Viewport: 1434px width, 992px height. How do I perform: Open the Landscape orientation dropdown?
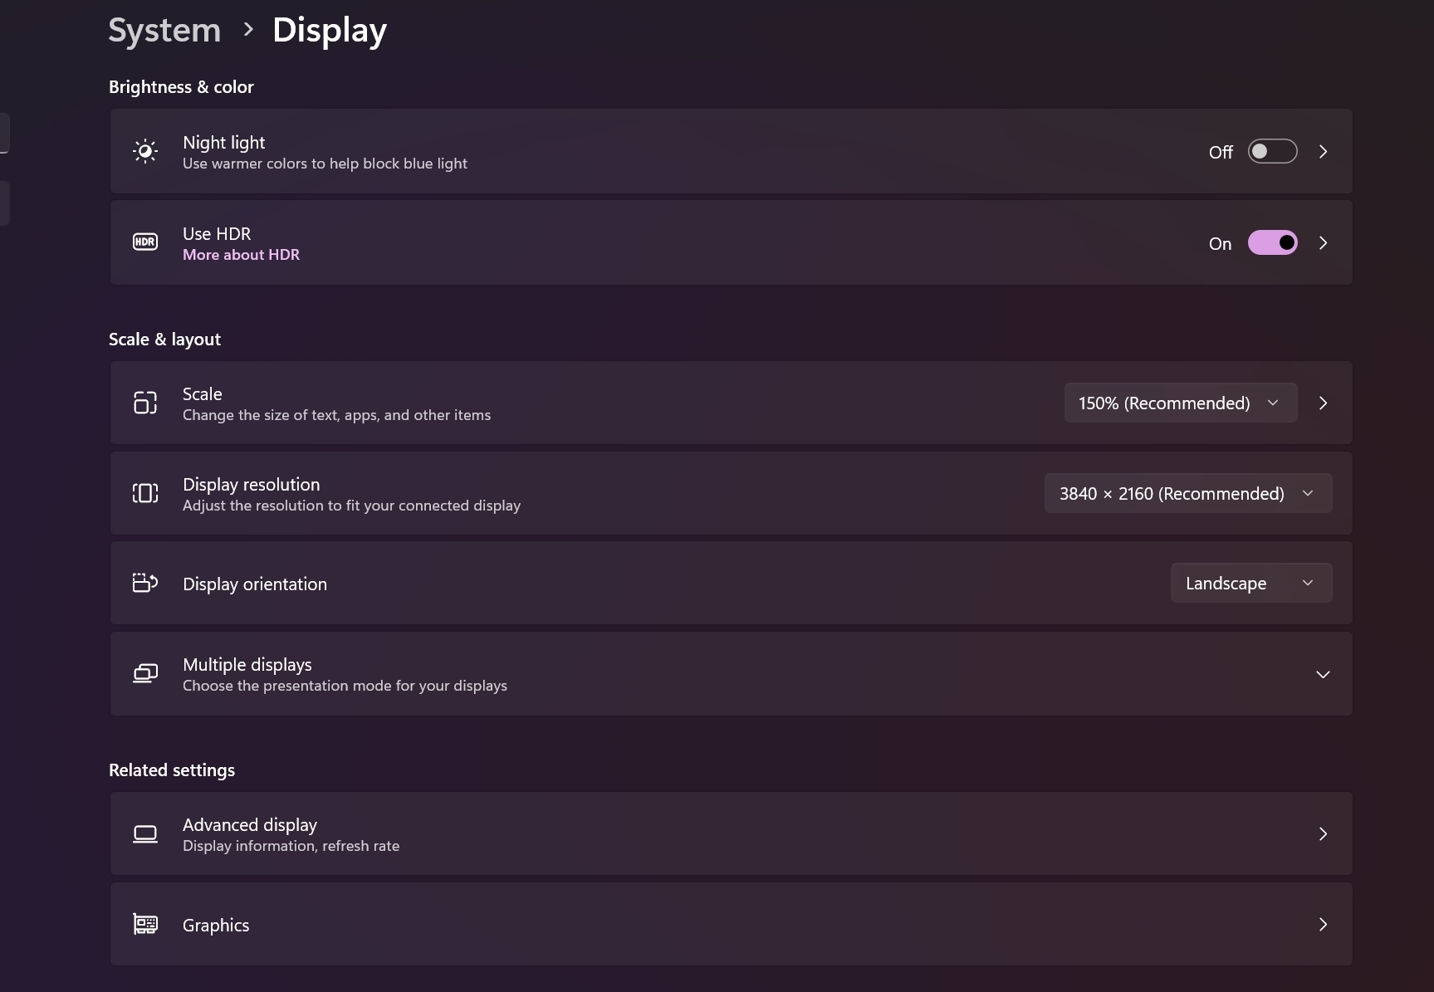[1251, 583]
